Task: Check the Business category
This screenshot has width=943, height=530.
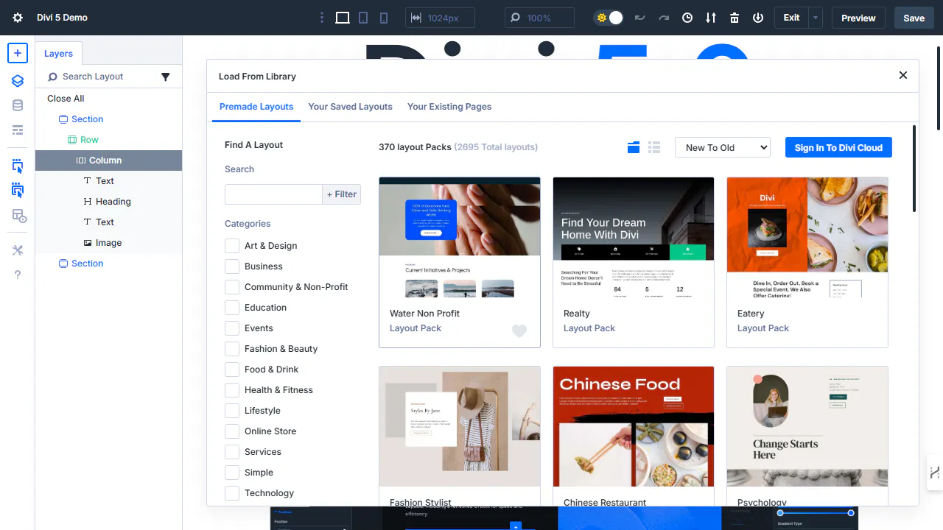Action: coord(232,266)
